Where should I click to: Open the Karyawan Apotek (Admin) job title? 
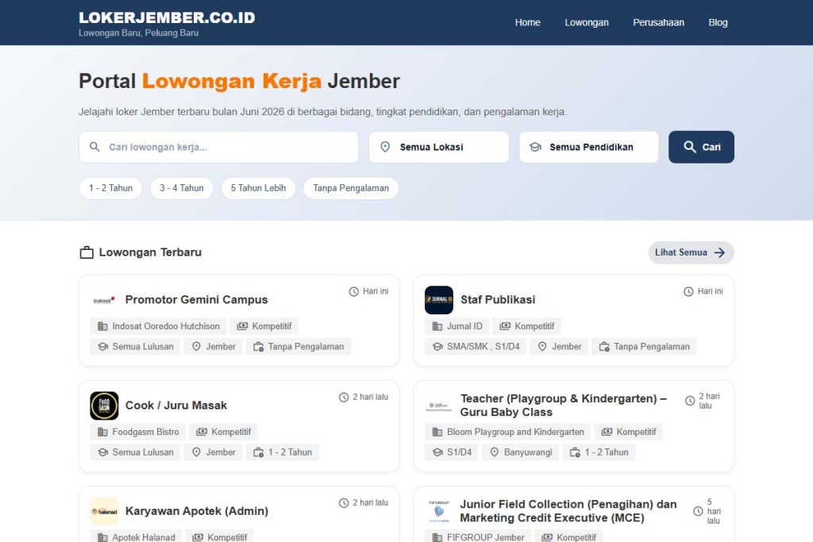point(197,511)
